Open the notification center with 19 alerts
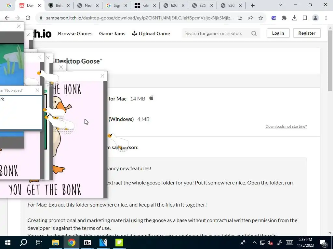Viewport: 333px width, 249px height. [x=323, y=243]
